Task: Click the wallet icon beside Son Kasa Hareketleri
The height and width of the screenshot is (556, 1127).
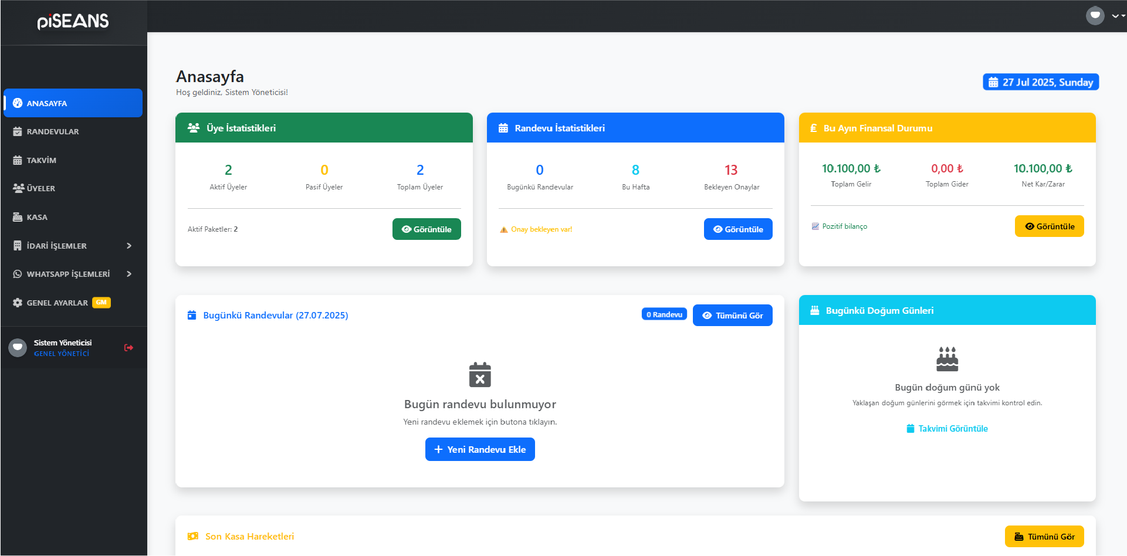Action: (x=192, y=535)
